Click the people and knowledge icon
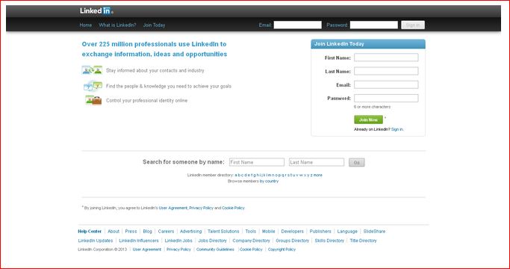510x269 pixels. click(x=93, y=86)
